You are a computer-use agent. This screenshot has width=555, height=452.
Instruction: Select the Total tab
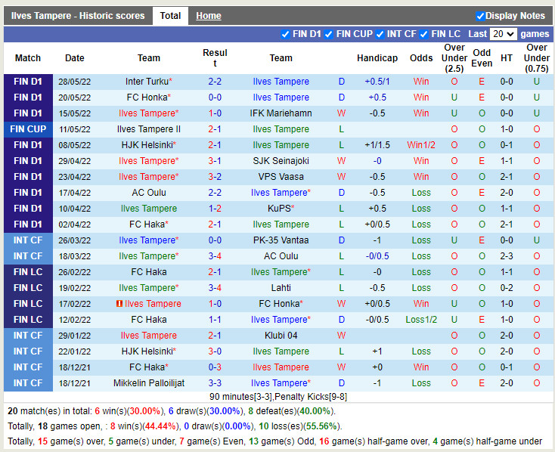pos(170,16)
